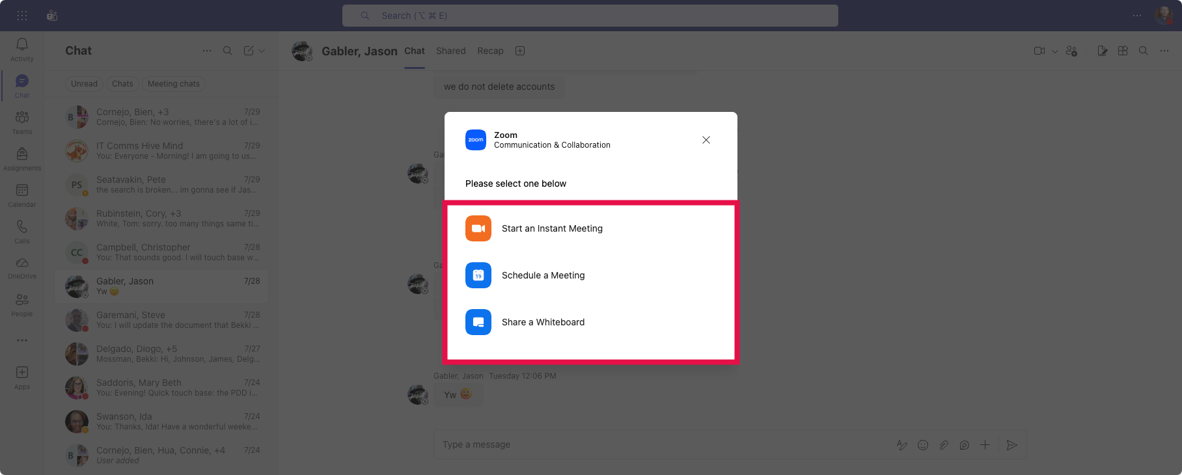Open People in the sidebar
Screen dimensions: 1182x475
22,305
